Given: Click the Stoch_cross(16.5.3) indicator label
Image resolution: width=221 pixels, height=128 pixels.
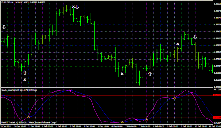Looking at the screenshot, I should point(10,90).
